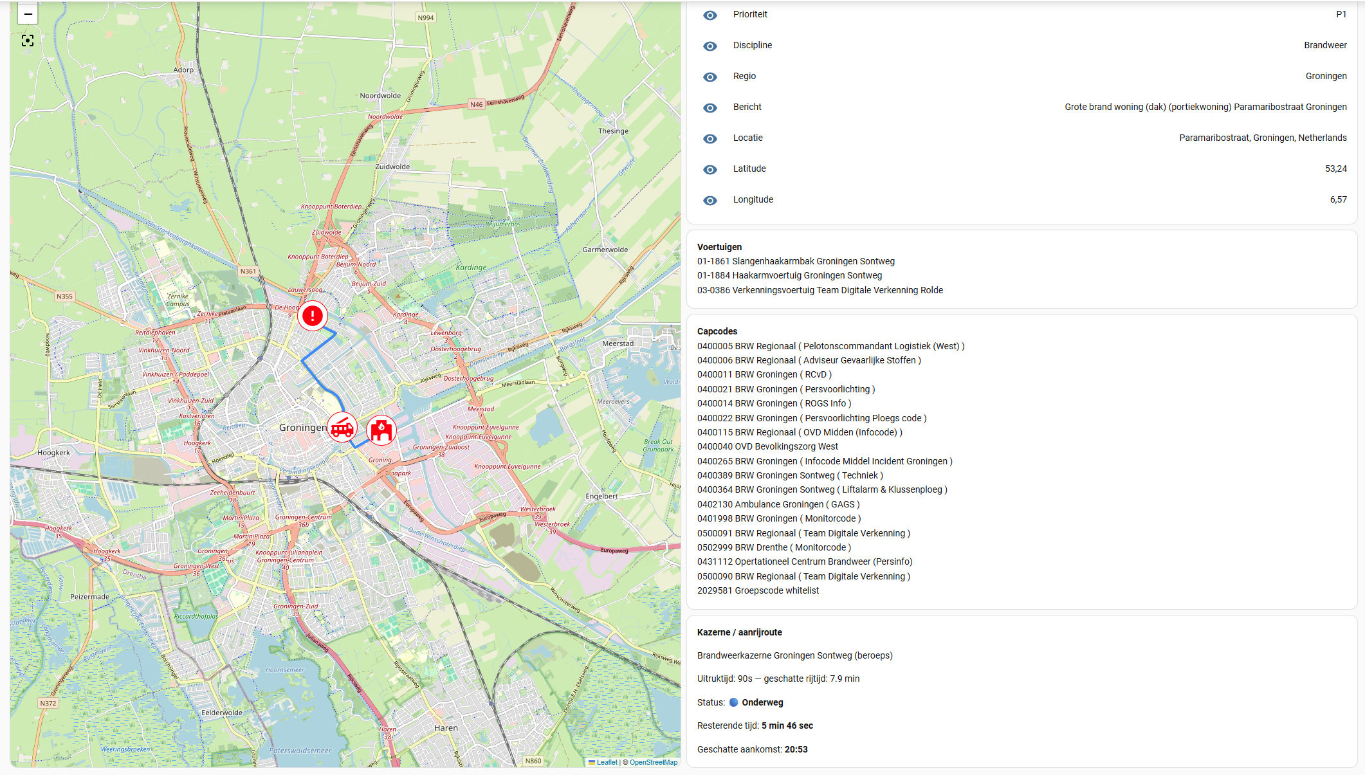Viewport: 1365px width, 775px height.
Task: Click capcode 0431112 Opertationeel Centrum Brandweer
Action: pos(805,561)
